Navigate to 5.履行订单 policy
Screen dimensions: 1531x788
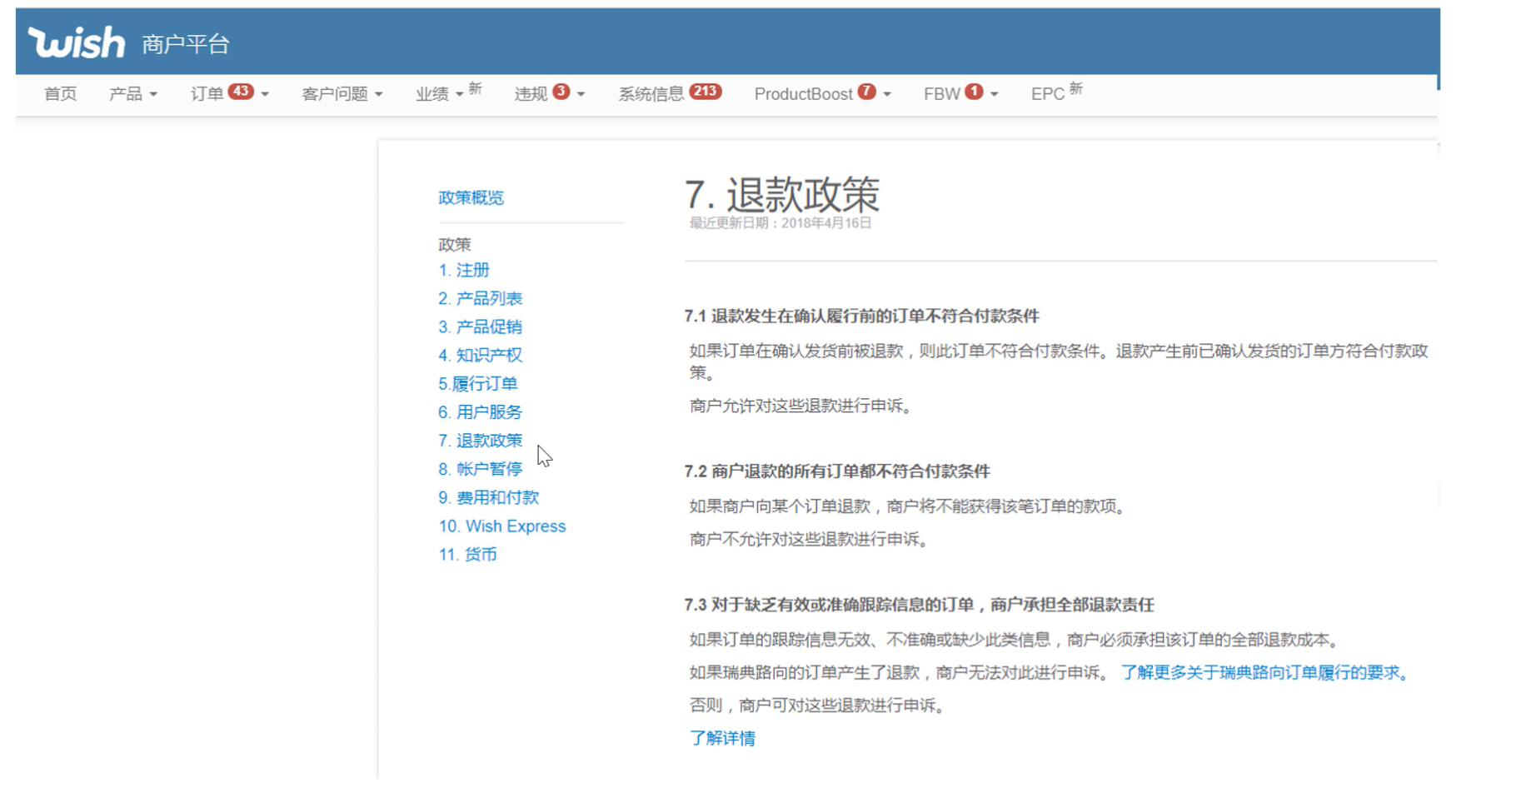tap(477, 383)
